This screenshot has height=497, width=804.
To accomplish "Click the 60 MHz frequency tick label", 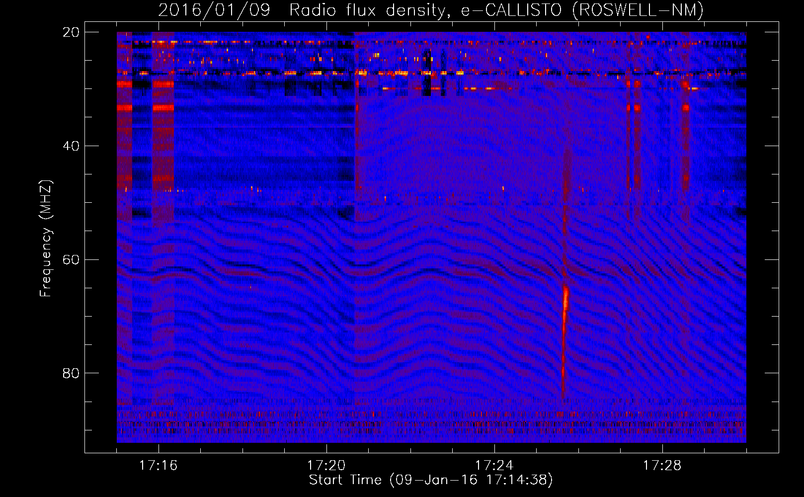I will tap(71, 259).
